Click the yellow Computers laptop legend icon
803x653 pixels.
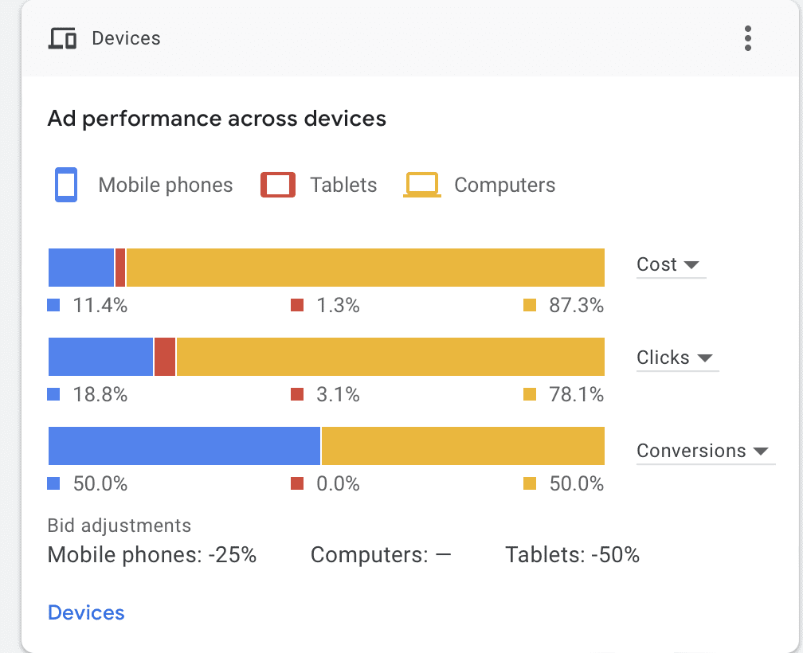pyautogui.click(x=422, y=185)
